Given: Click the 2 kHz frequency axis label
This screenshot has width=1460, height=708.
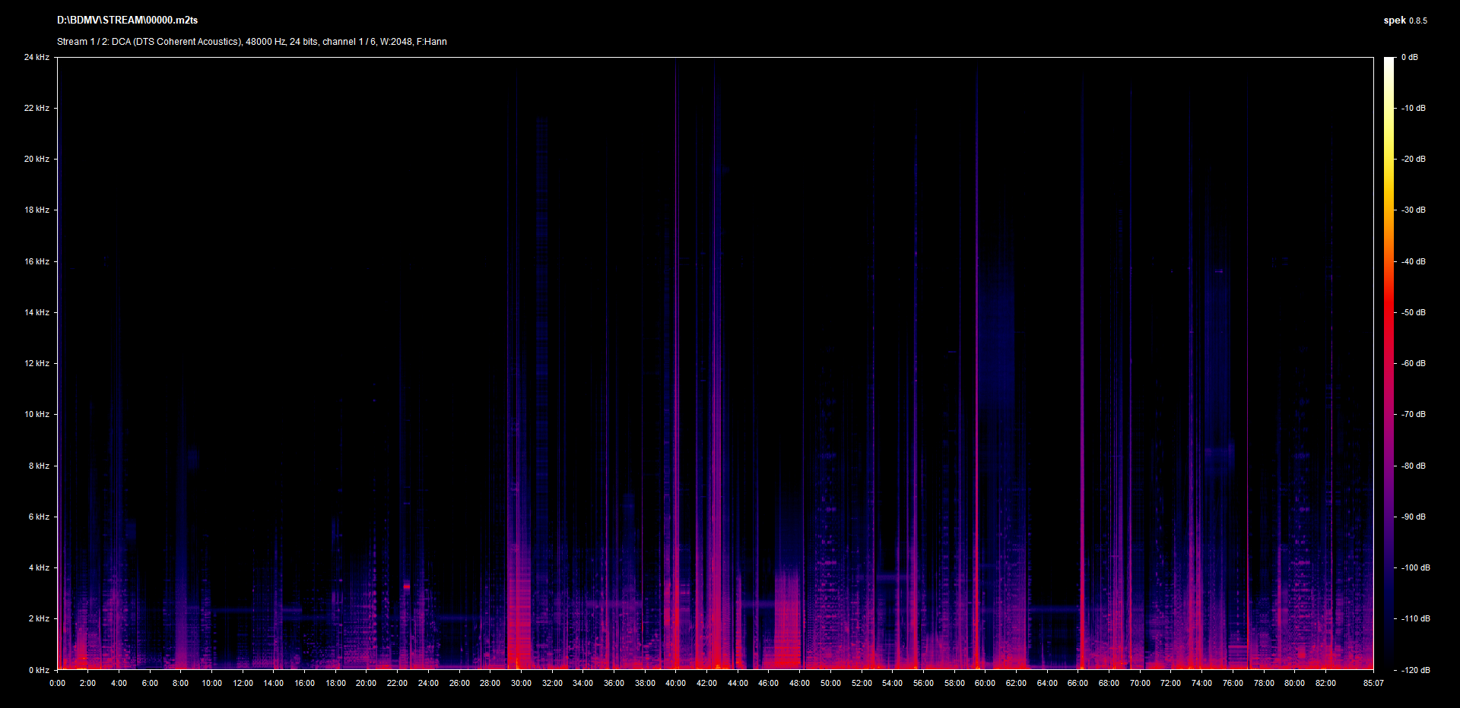Looking at the screenshot, I should 39,618.
